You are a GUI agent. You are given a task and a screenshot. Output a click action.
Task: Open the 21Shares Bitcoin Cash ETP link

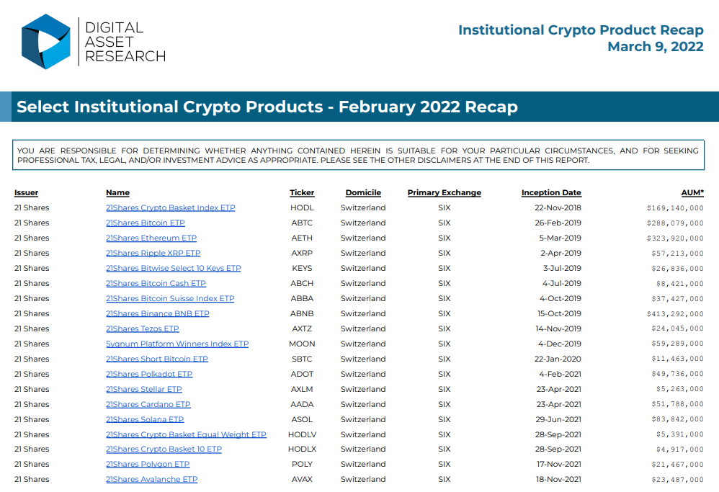tap(156, 283)
